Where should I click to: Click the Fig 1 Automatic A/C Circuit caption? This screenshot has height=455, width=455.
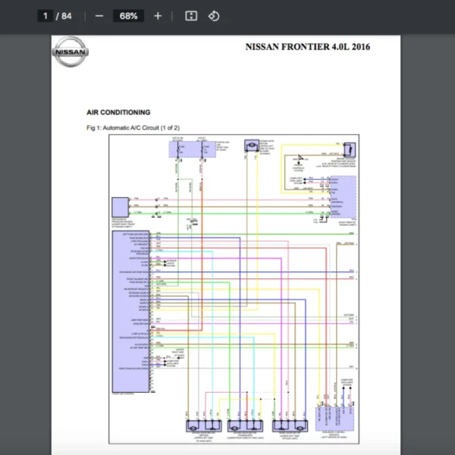tap(133, 127)
